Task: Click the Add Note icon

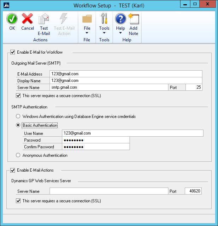Action: [134, 19]
